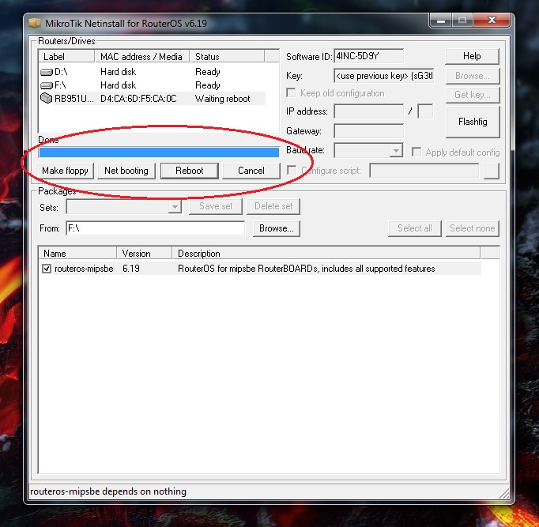Focus the netmask field after slash

point(425,111)
